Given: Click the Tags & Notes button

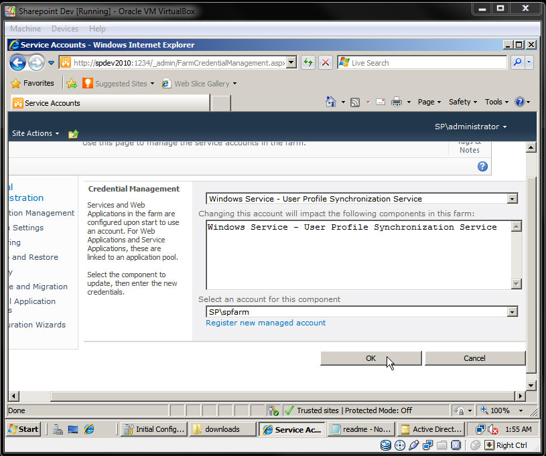Looking at the screenshot, I should (x=470, y=147).
